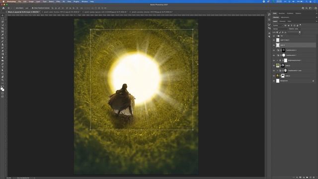Switch to the third document tab
This screenshot has width=318, height=179.
(x=105, y=12)
